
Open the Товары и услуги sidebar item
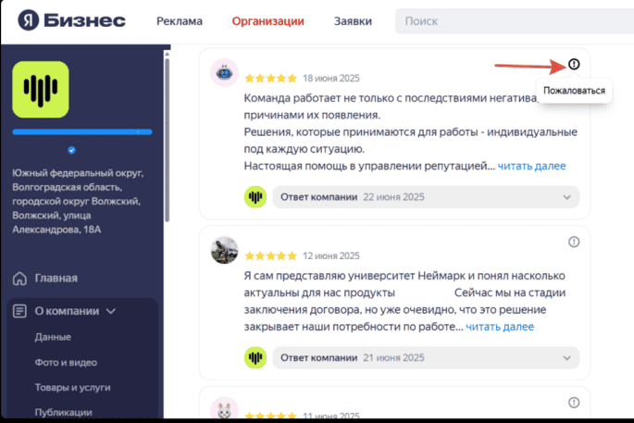tap(73, 388)
